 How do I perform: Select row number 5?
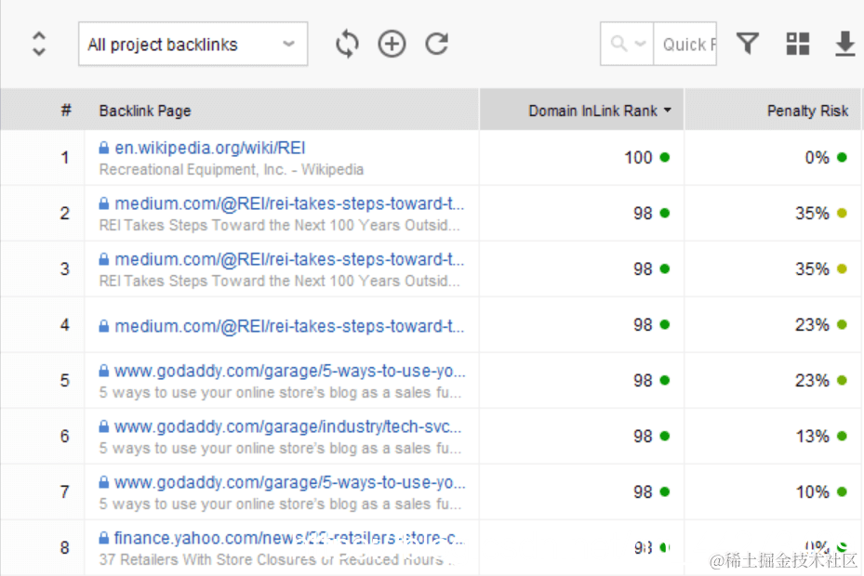pyautogui.click(x=65, y=381)
